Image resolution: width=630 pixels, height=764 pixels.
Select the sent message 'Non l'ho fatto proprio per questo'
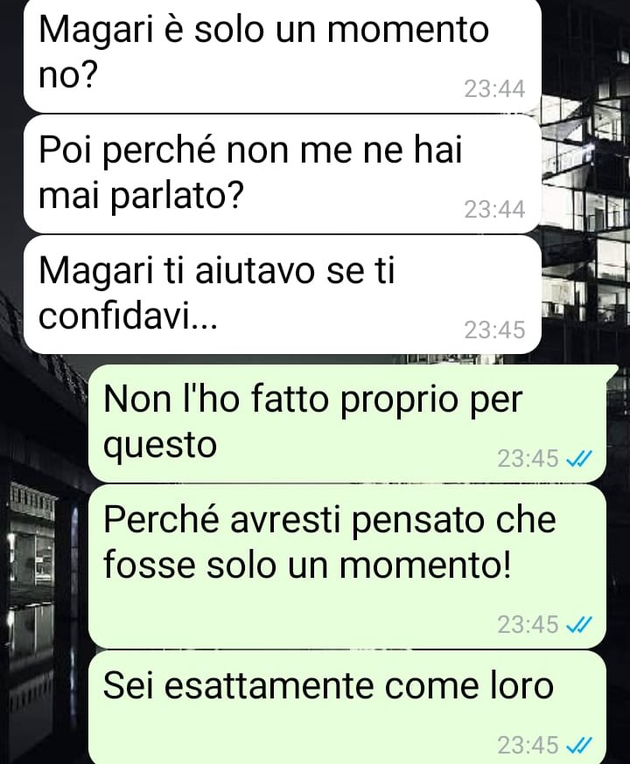347,423
